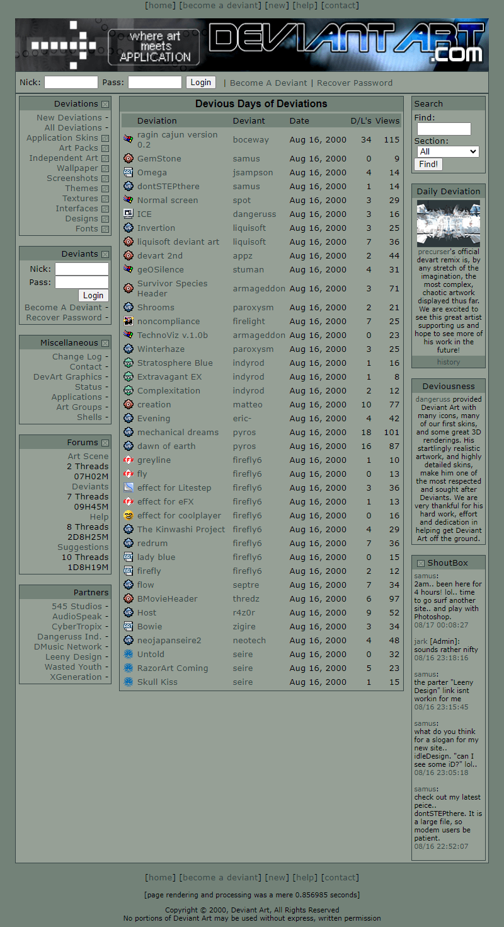
Task: Click the icon beside ragin cajun version 0.2
Action: (129, 140)
